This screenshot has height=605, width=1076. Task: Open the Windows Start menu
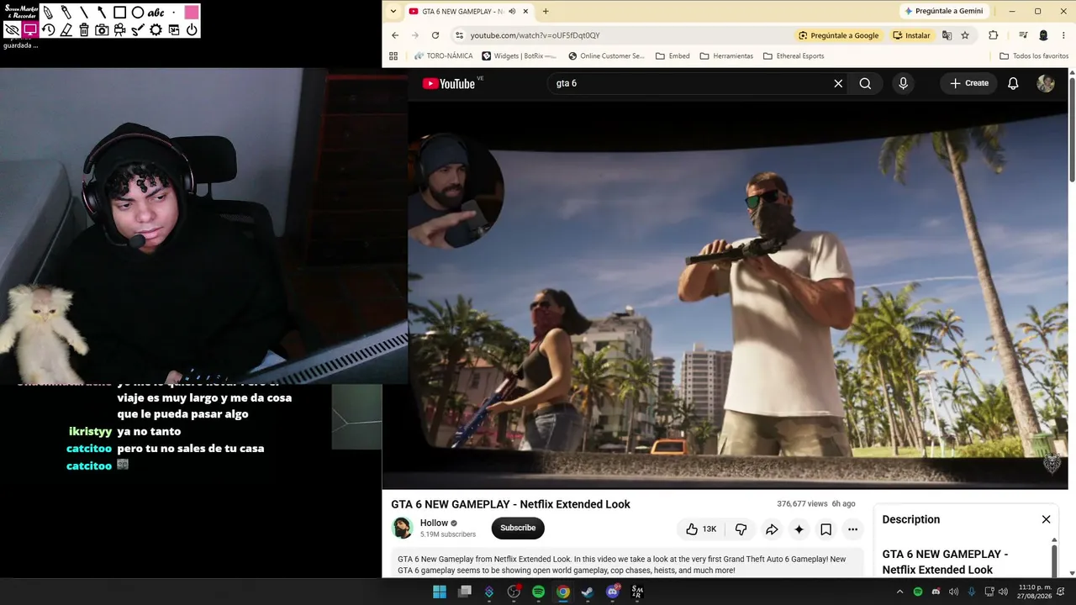[x=440, y=592]
